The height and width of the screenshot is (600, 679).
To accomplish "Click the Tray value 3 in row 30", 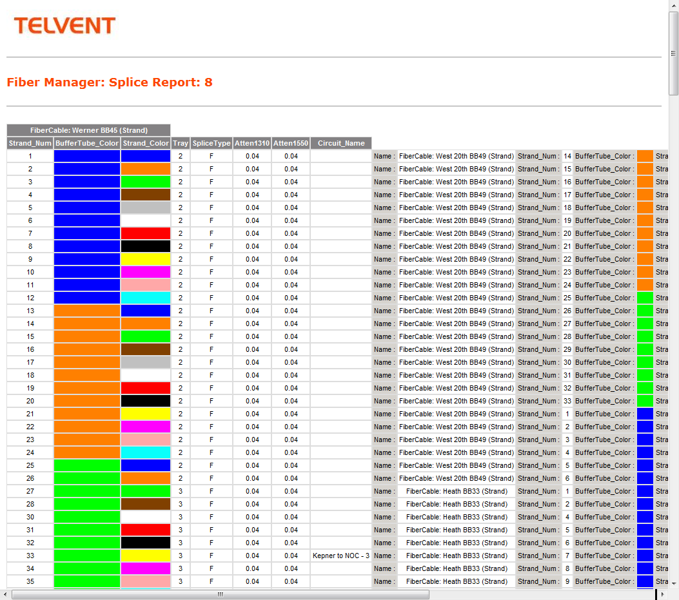I will tap(180, 517).
